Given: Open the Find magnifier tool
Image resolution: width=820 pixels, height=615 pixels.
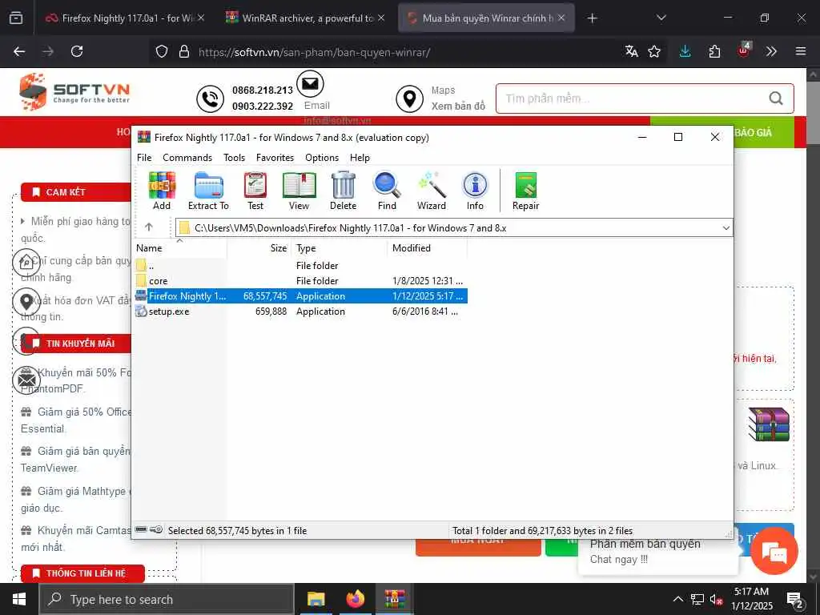Looking at the screenshot, I should [x=387, y=191].
